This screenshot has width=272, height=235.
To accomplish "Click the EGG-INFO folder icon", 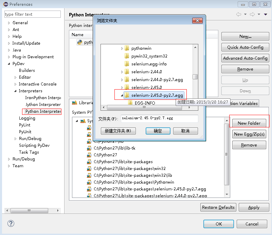I will point(130,103).
